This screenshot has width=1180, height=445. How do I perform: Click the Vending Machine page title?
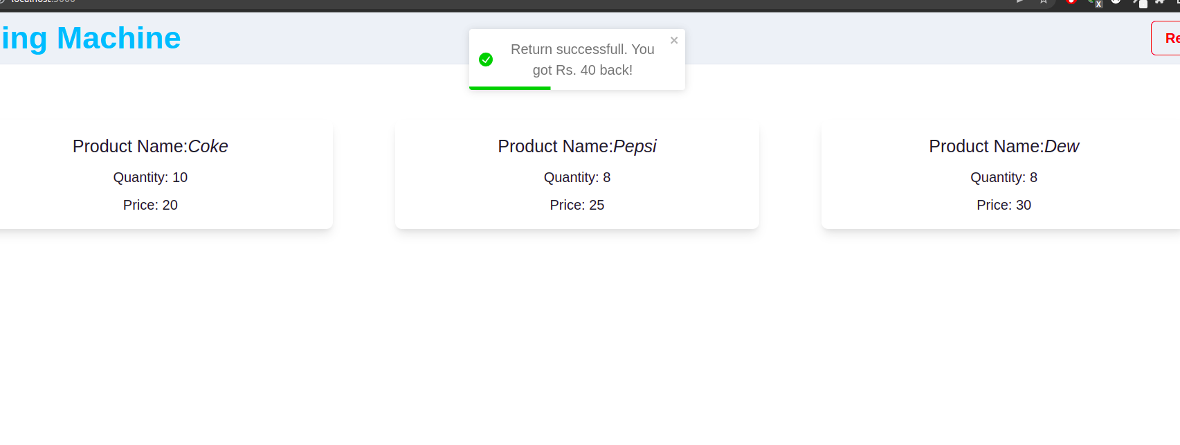click(90, 38)
